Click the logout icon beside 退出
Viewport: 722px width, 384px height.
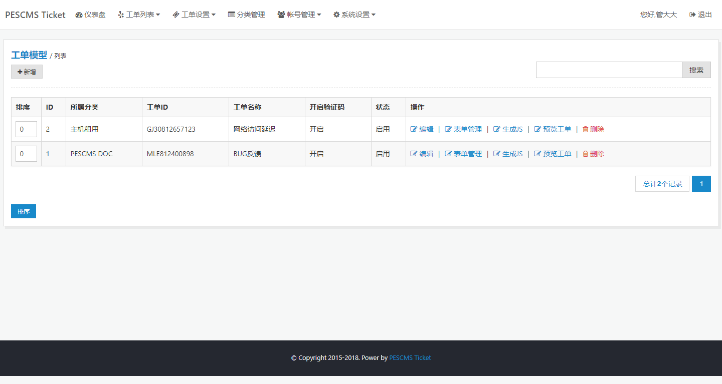pos(692,15)
